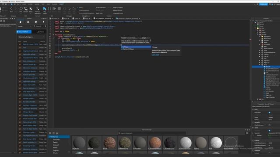Open the Toolbox Audio category dropdown
This screenshot has height=157, width=280.
[24, 26]
